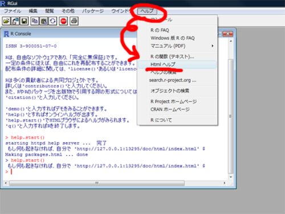Open the その他 menu
Screen dimensions: 285x214
(68, 11)
